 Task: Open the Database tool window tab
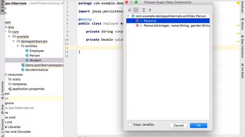242,7
